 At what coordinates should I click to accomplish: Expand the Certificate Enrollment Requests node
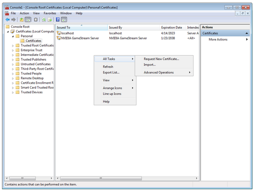click(13, 83)
